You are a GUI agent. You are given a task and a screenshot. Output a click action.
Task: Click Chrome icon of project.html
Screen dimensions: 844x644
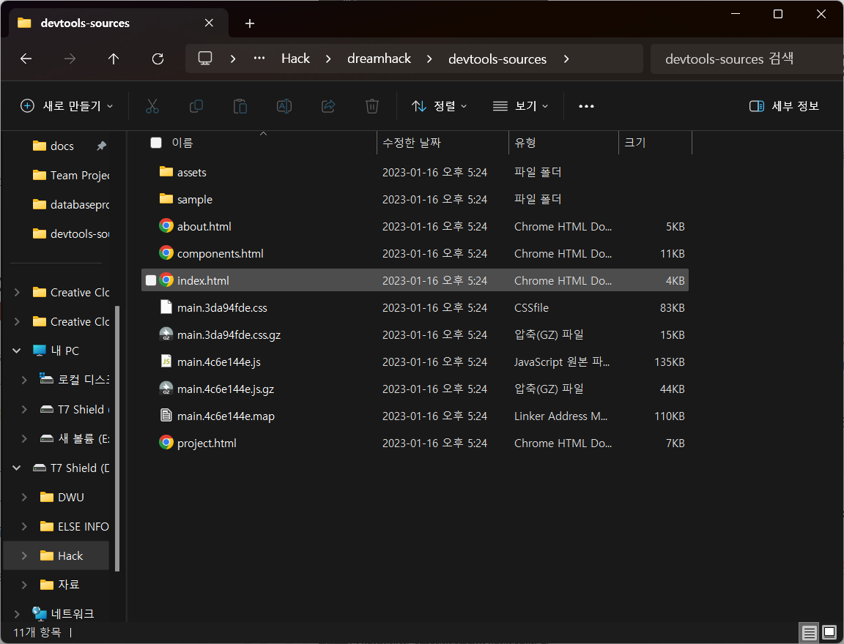click(166, 443)
